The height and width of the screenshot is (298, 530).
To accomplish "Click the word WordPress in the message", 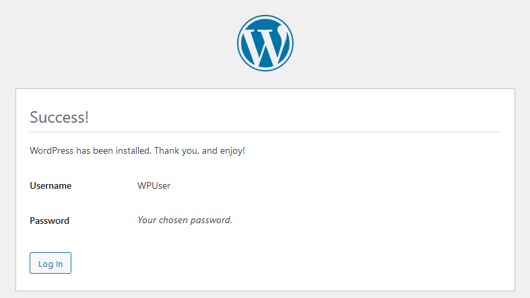I will [52, 150].
